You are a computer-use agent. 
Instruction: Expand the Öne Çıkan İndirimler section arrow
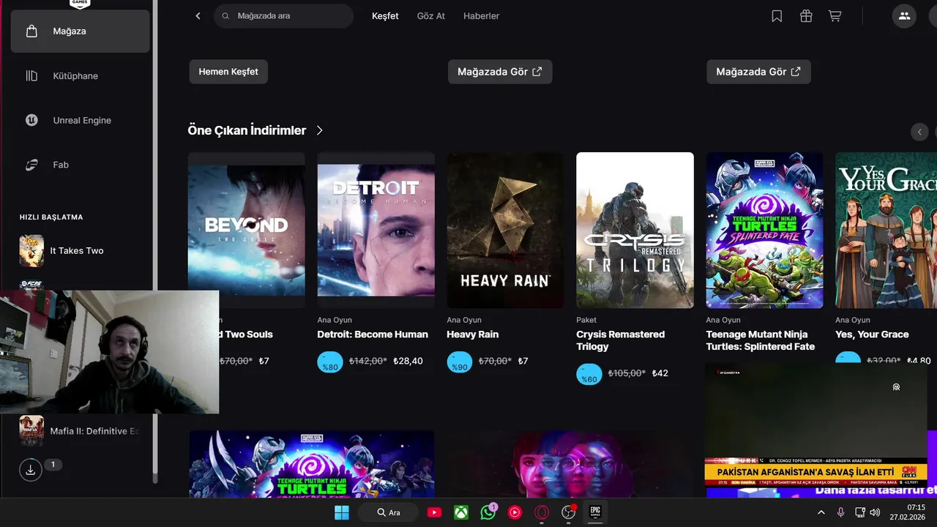point(320,130)
